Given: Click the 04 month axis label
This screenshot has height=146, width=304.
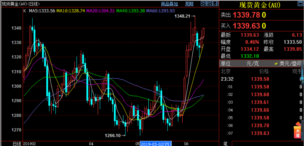Looking at the screenshot, I should pyautogui.click(x=91, y=144).
